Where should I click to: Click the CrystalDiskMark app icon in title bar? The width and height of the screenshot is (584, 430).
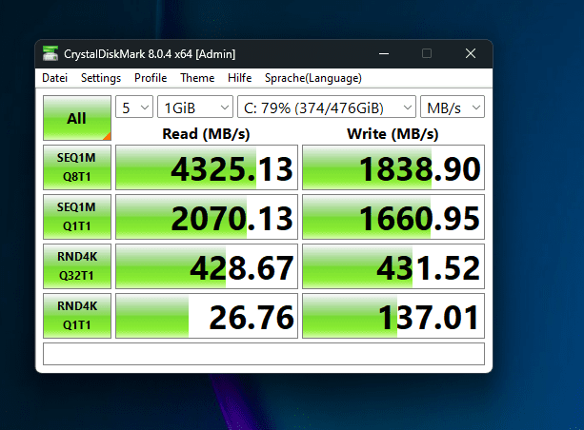pyautogui.click(x=50, y=53)
